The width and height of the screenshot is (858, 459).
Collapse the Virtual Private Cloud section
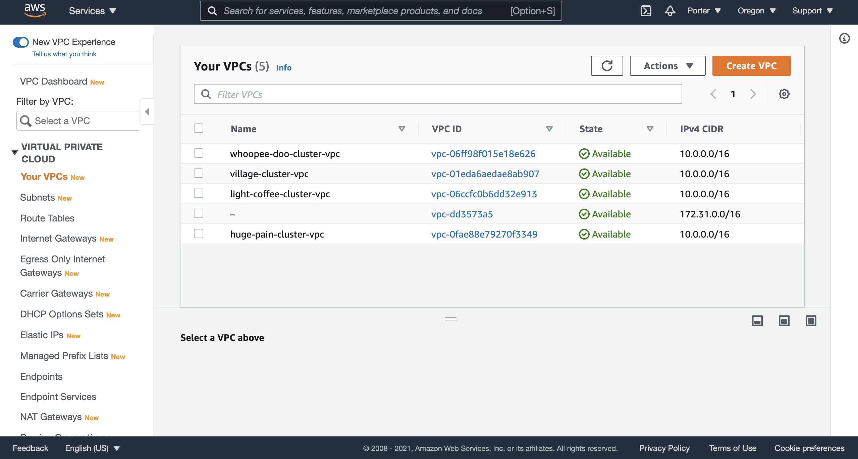(15, 152)
